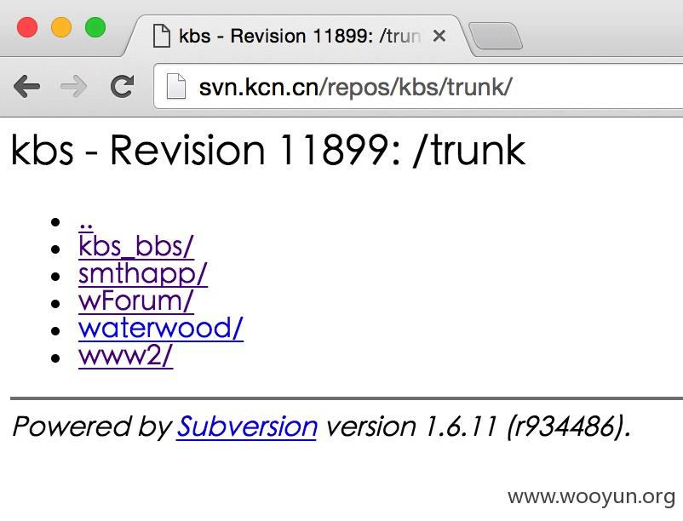This screenshot has height=521, width=683.
Task: Click the svn.kcn.cn address bar URL
Action: [x=355, y=87]
